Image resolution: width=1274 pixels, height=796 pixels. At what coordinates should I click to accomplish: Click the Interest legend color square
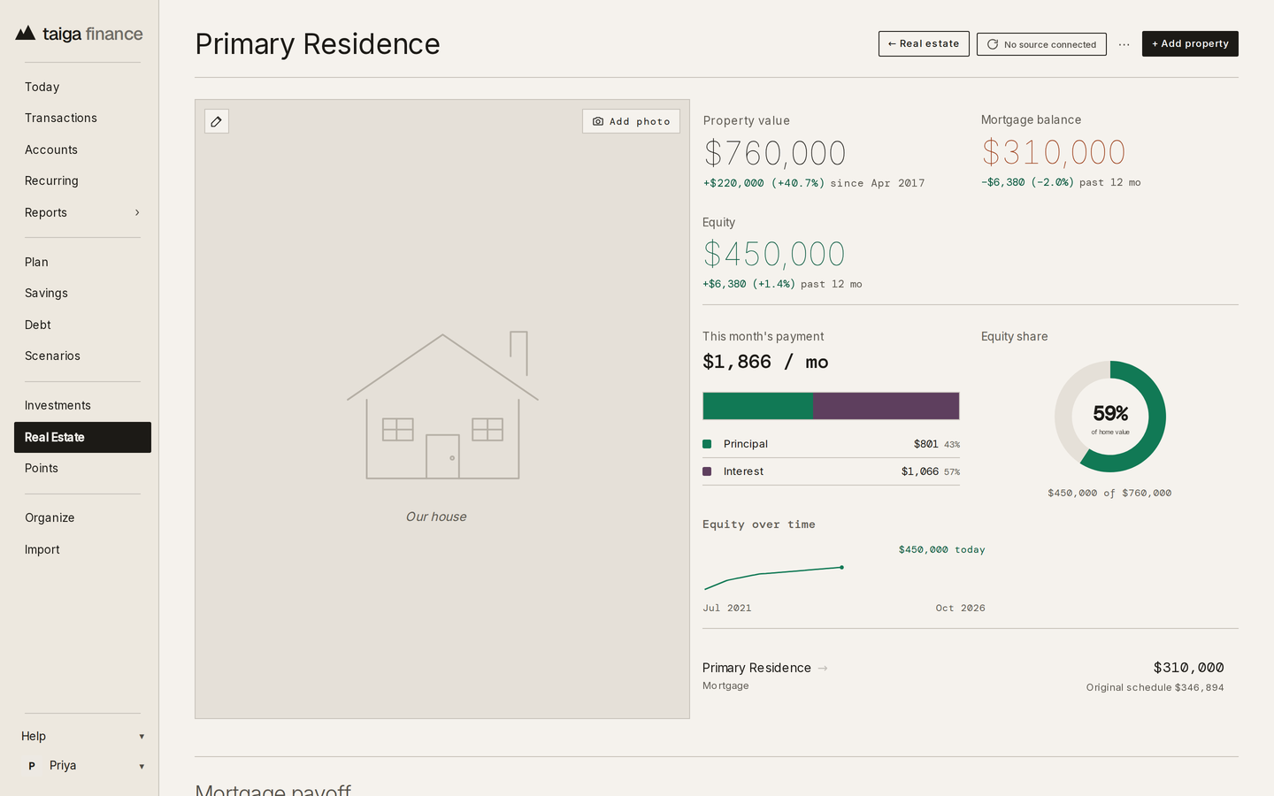707,471
